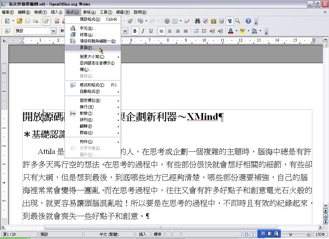The width and height of the screenshot is (329, 239).
Task: Choose 字元(H)... menu entry
Action: [93, 28]
